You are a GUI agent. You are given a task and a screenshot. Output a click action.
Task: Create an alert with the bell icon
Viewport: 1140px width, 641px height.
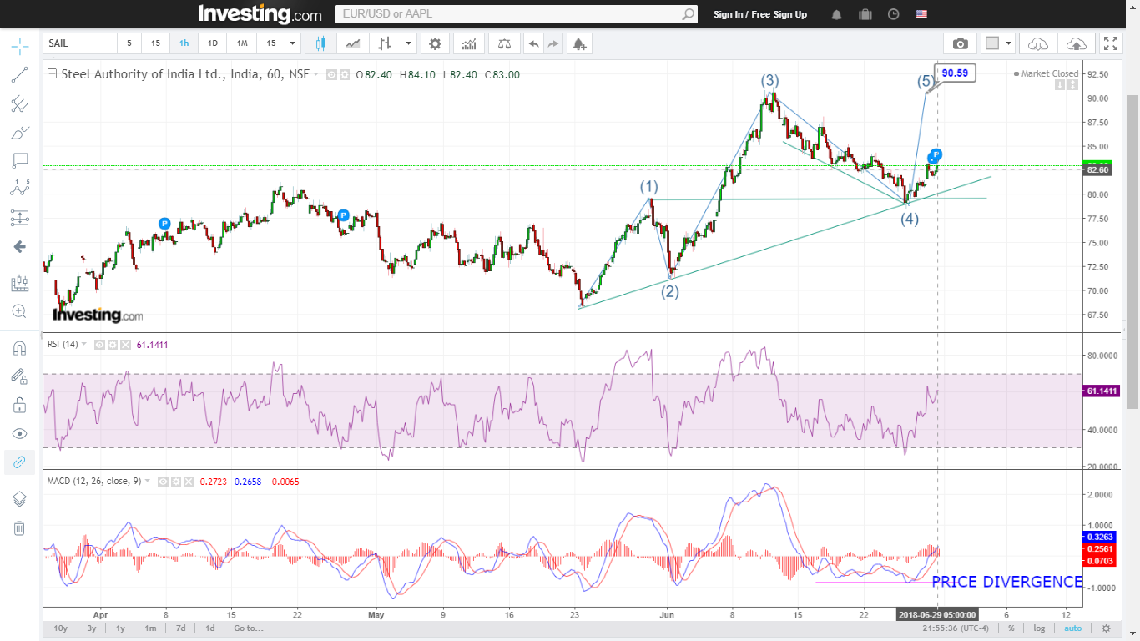point(580,43)
